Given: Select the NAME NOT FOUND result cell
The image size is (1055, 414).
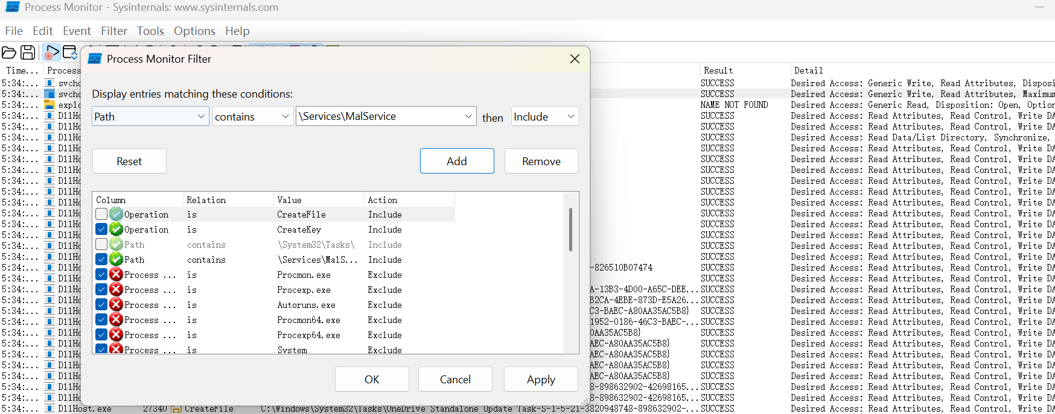Looking at the screenshot, I should (x=735, y=105).
